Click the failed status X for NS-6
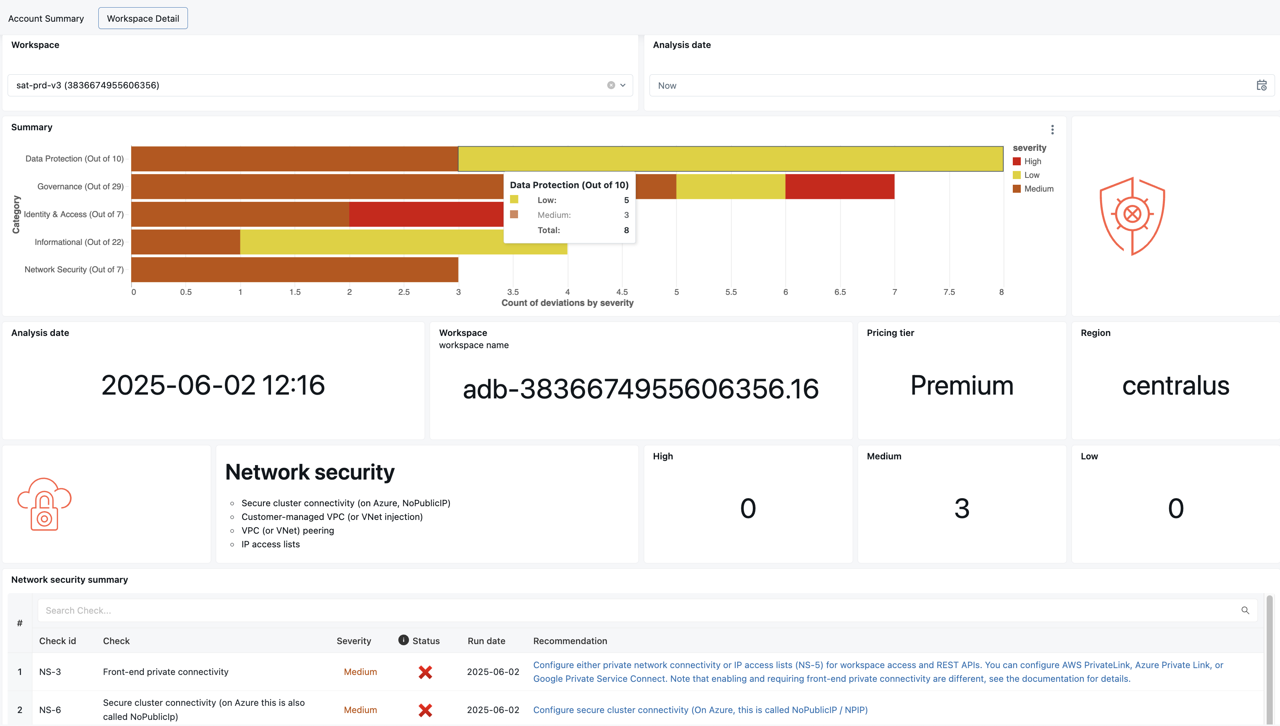Screen dimensions: 1280x726 pyautogui.click(x=425, y=710)
